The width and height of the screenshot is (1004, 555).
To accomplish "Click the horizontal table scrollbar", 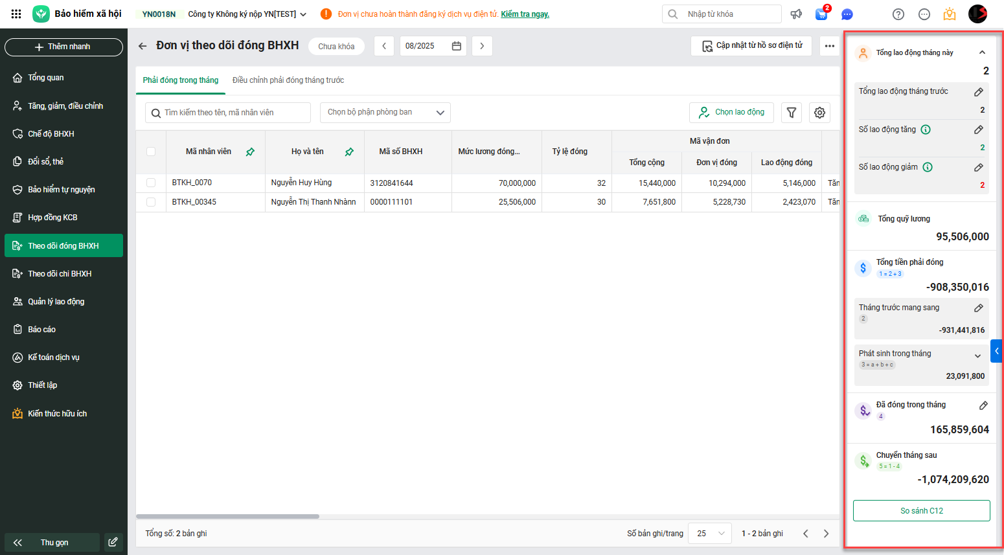I will [227, 516].
